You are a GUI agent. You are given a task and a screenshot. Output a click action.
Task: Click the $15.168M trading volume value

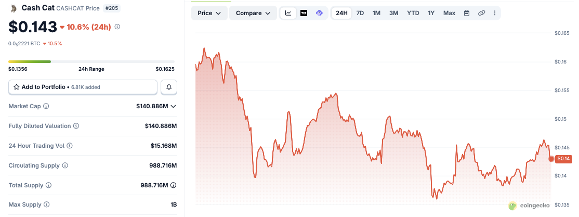click(164, 146)
